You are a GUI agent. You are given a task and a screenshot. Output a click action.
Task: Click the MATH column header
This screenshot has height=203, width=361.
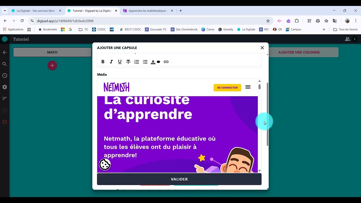[52, 52]
